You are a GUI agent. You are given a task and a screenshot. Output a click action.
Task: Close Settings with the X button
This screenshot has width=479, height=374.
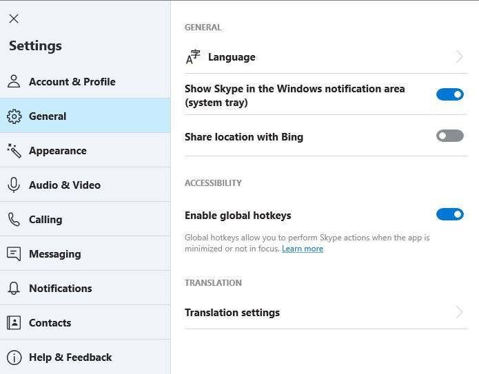coord(14,19)
